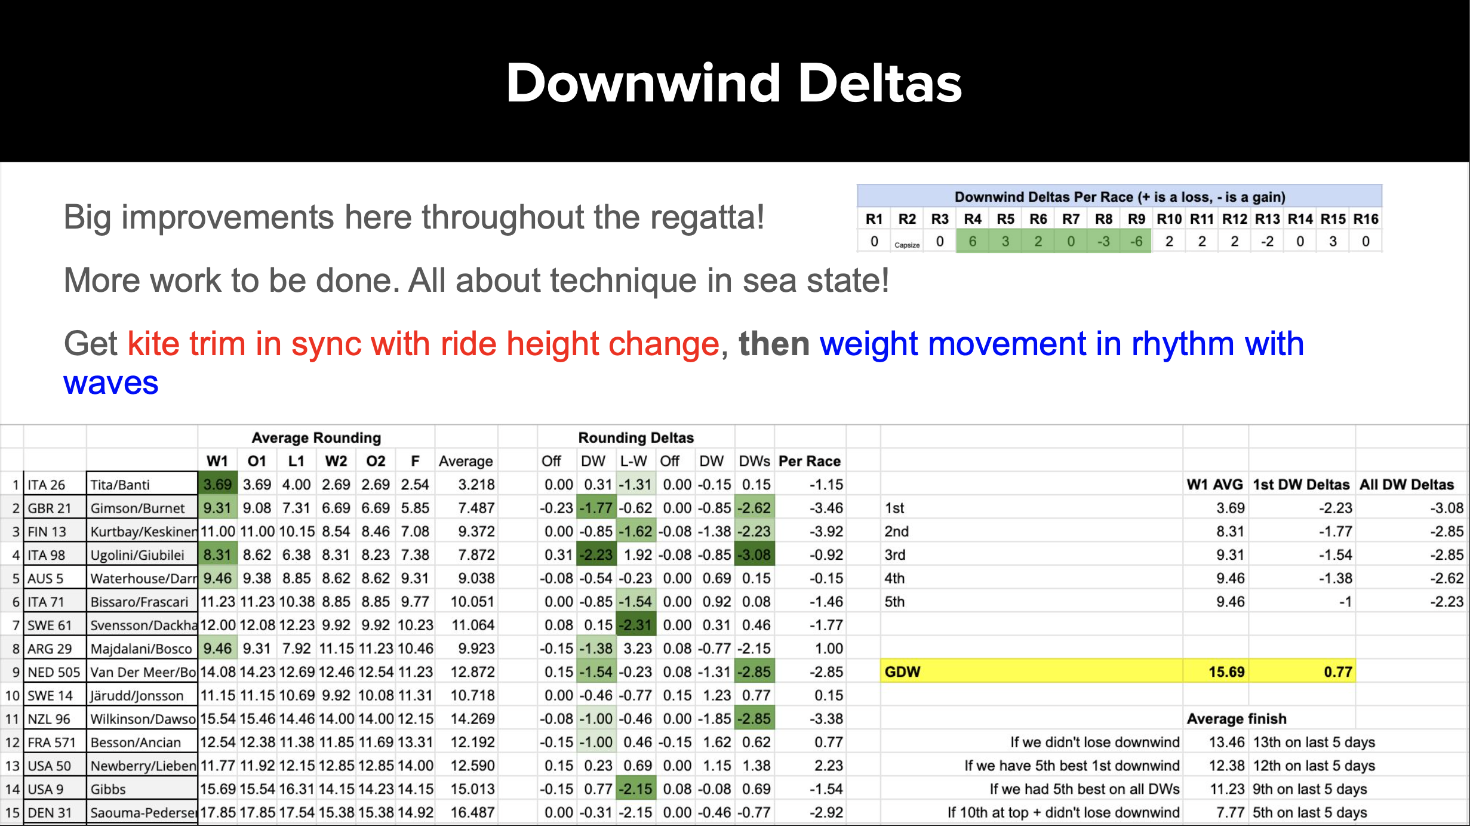
Task: Click the SWE 61 sail number cell
Action: [x=55, y=625]
